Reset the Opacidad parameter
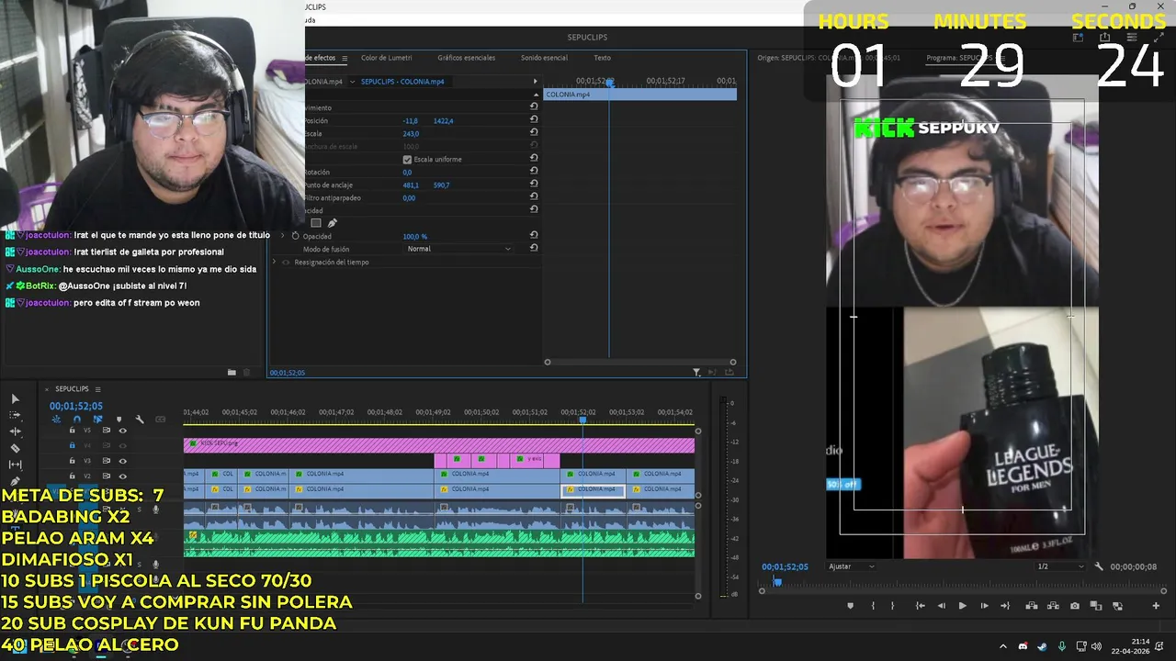Viewport: 1176px width, 661px height. pos(534,236)
